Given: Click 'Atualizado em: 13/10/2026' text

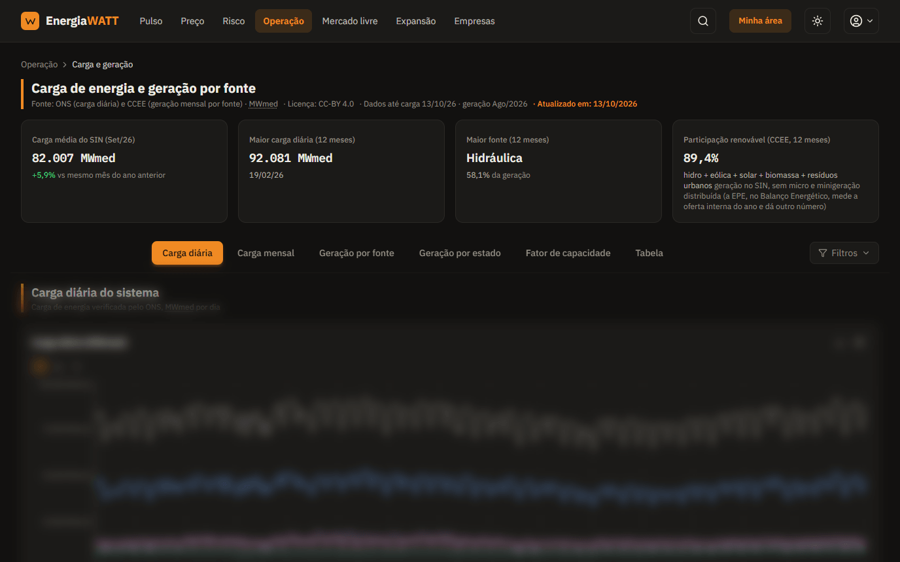Looking at the screenshot, I should click(587, 104).
